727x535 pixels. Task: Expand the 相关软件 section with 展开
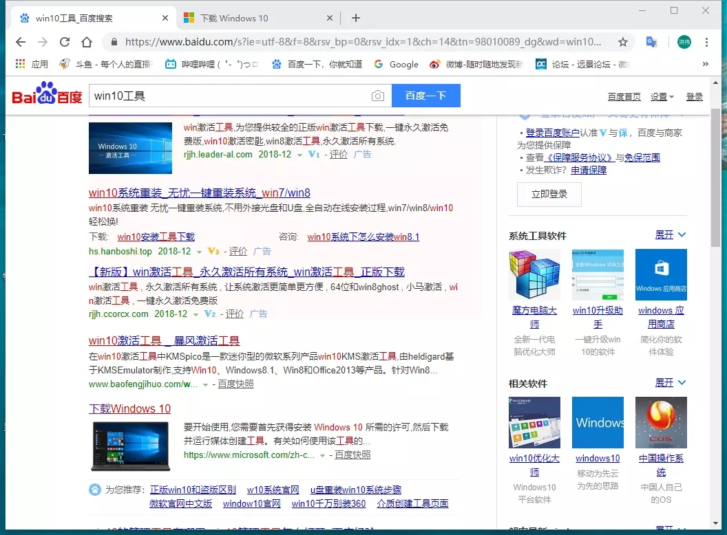670,382
